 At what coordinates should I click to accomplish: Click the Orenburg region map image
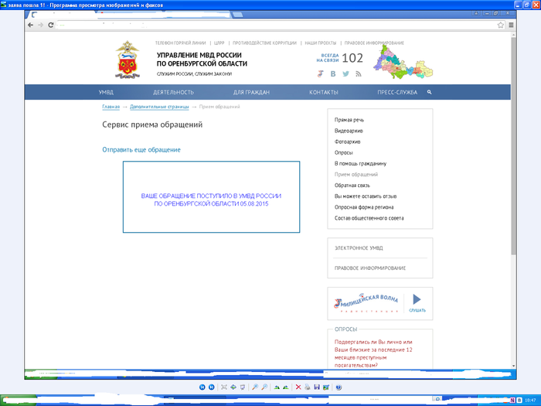[x=403, y=62]
